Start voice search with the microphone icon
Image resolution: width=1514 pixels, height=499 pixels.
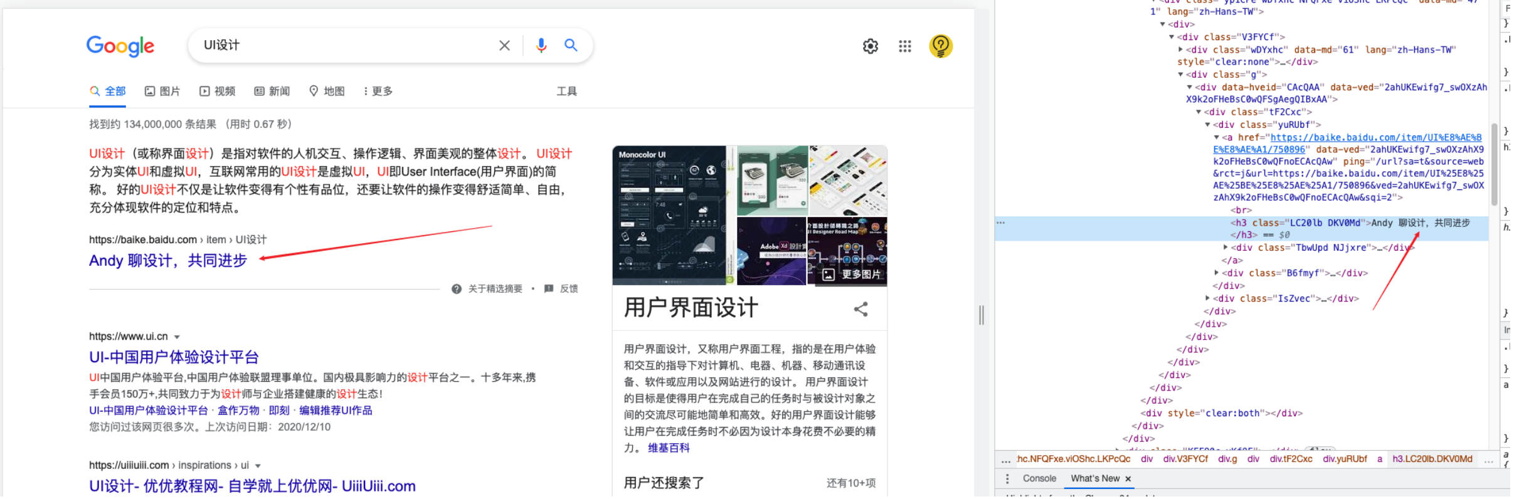coord(541,45)
